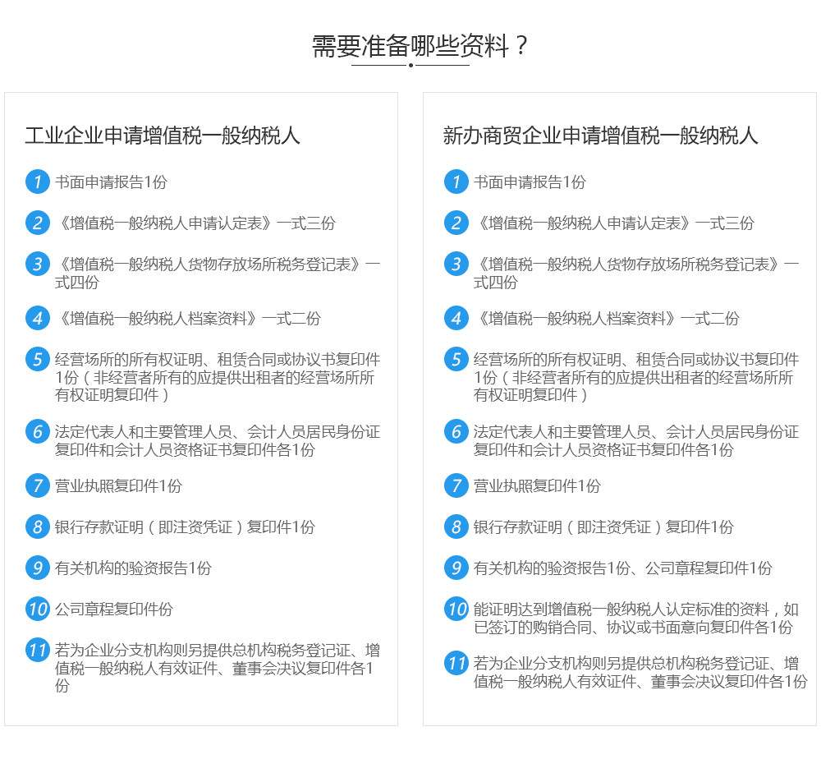The height and width of the screenshot is (759, 821).
Task: Click number 4 badge in 工业企业 list
Action: click(38, 318)
